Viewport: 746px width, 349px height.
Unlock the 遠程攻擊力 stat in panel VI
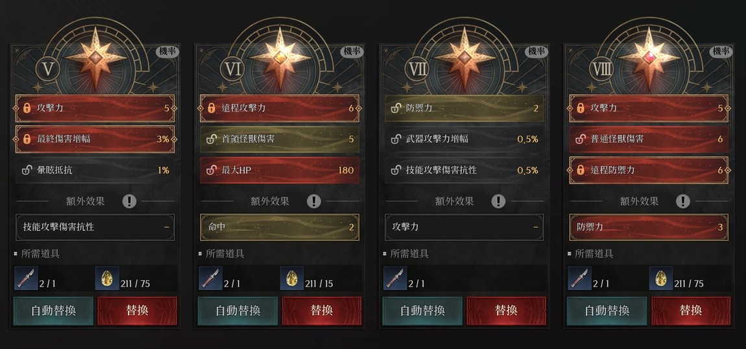click(x=211, y=108)
